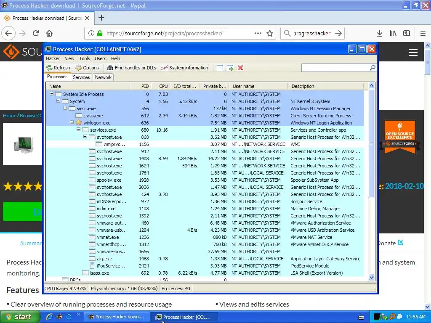The height and width of the screenshot is (323, 431).
Task: Click the iPodService document icon
Action: tap(92, 266)
